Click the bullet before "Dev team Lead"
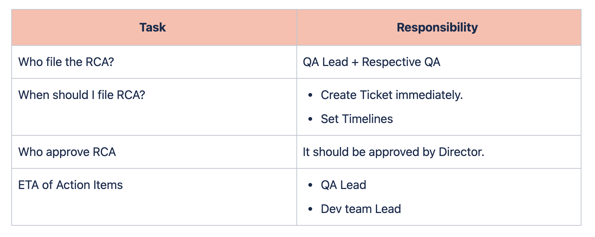595x237 pixels. click(310, 209)
